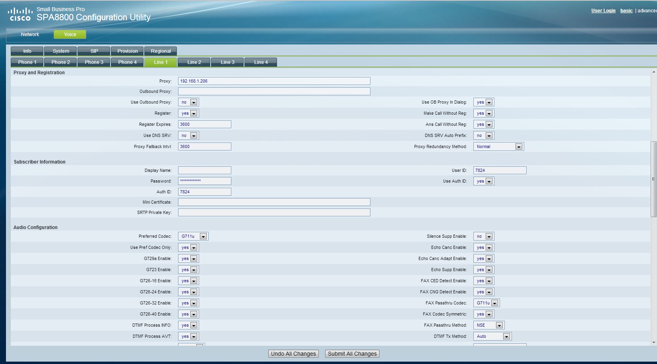The height and width of the screenshot is (364, 657).
Task: Click the Proxy address input field
Action: [x=274, y=81]
